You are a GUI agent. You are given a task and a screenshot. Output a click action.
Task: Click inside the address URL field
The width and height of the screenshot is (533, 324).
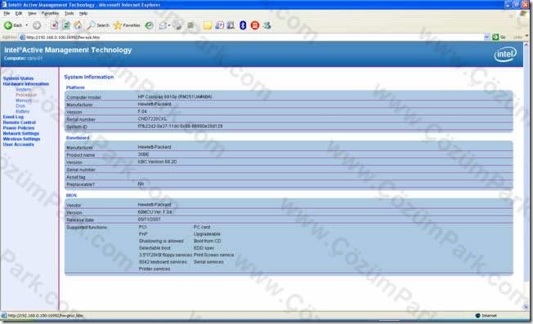point(252,38)
